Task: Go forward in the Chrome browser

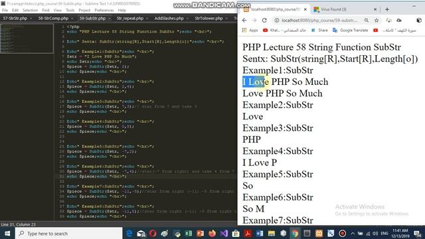Action: click(x=254, y=21)
